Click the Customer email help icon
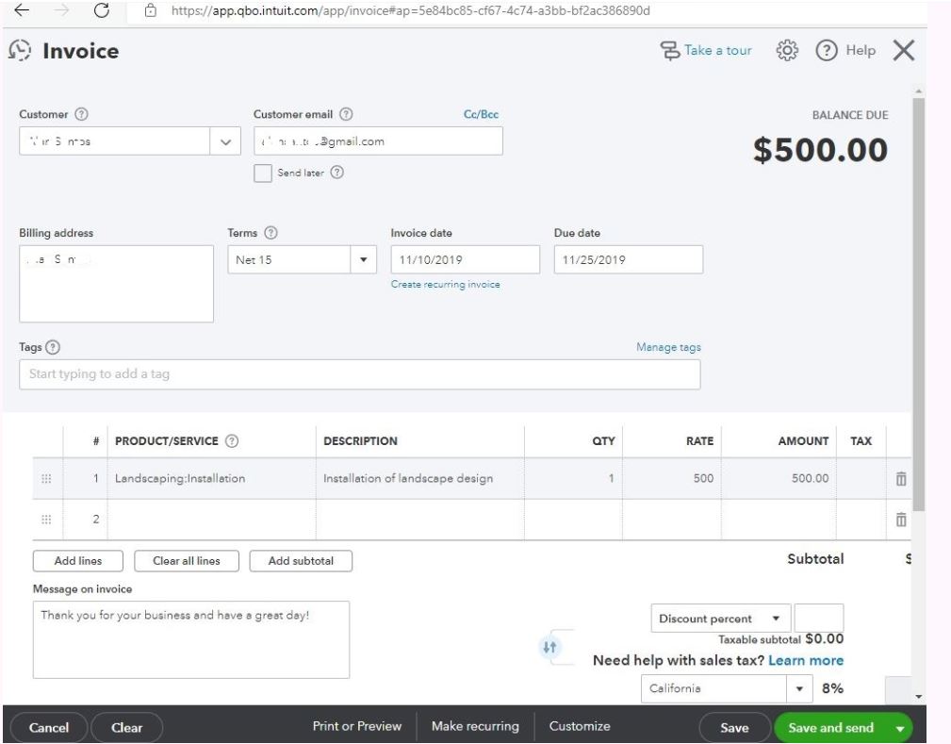This screenshot has height=744, width=951. click(346, 114)
